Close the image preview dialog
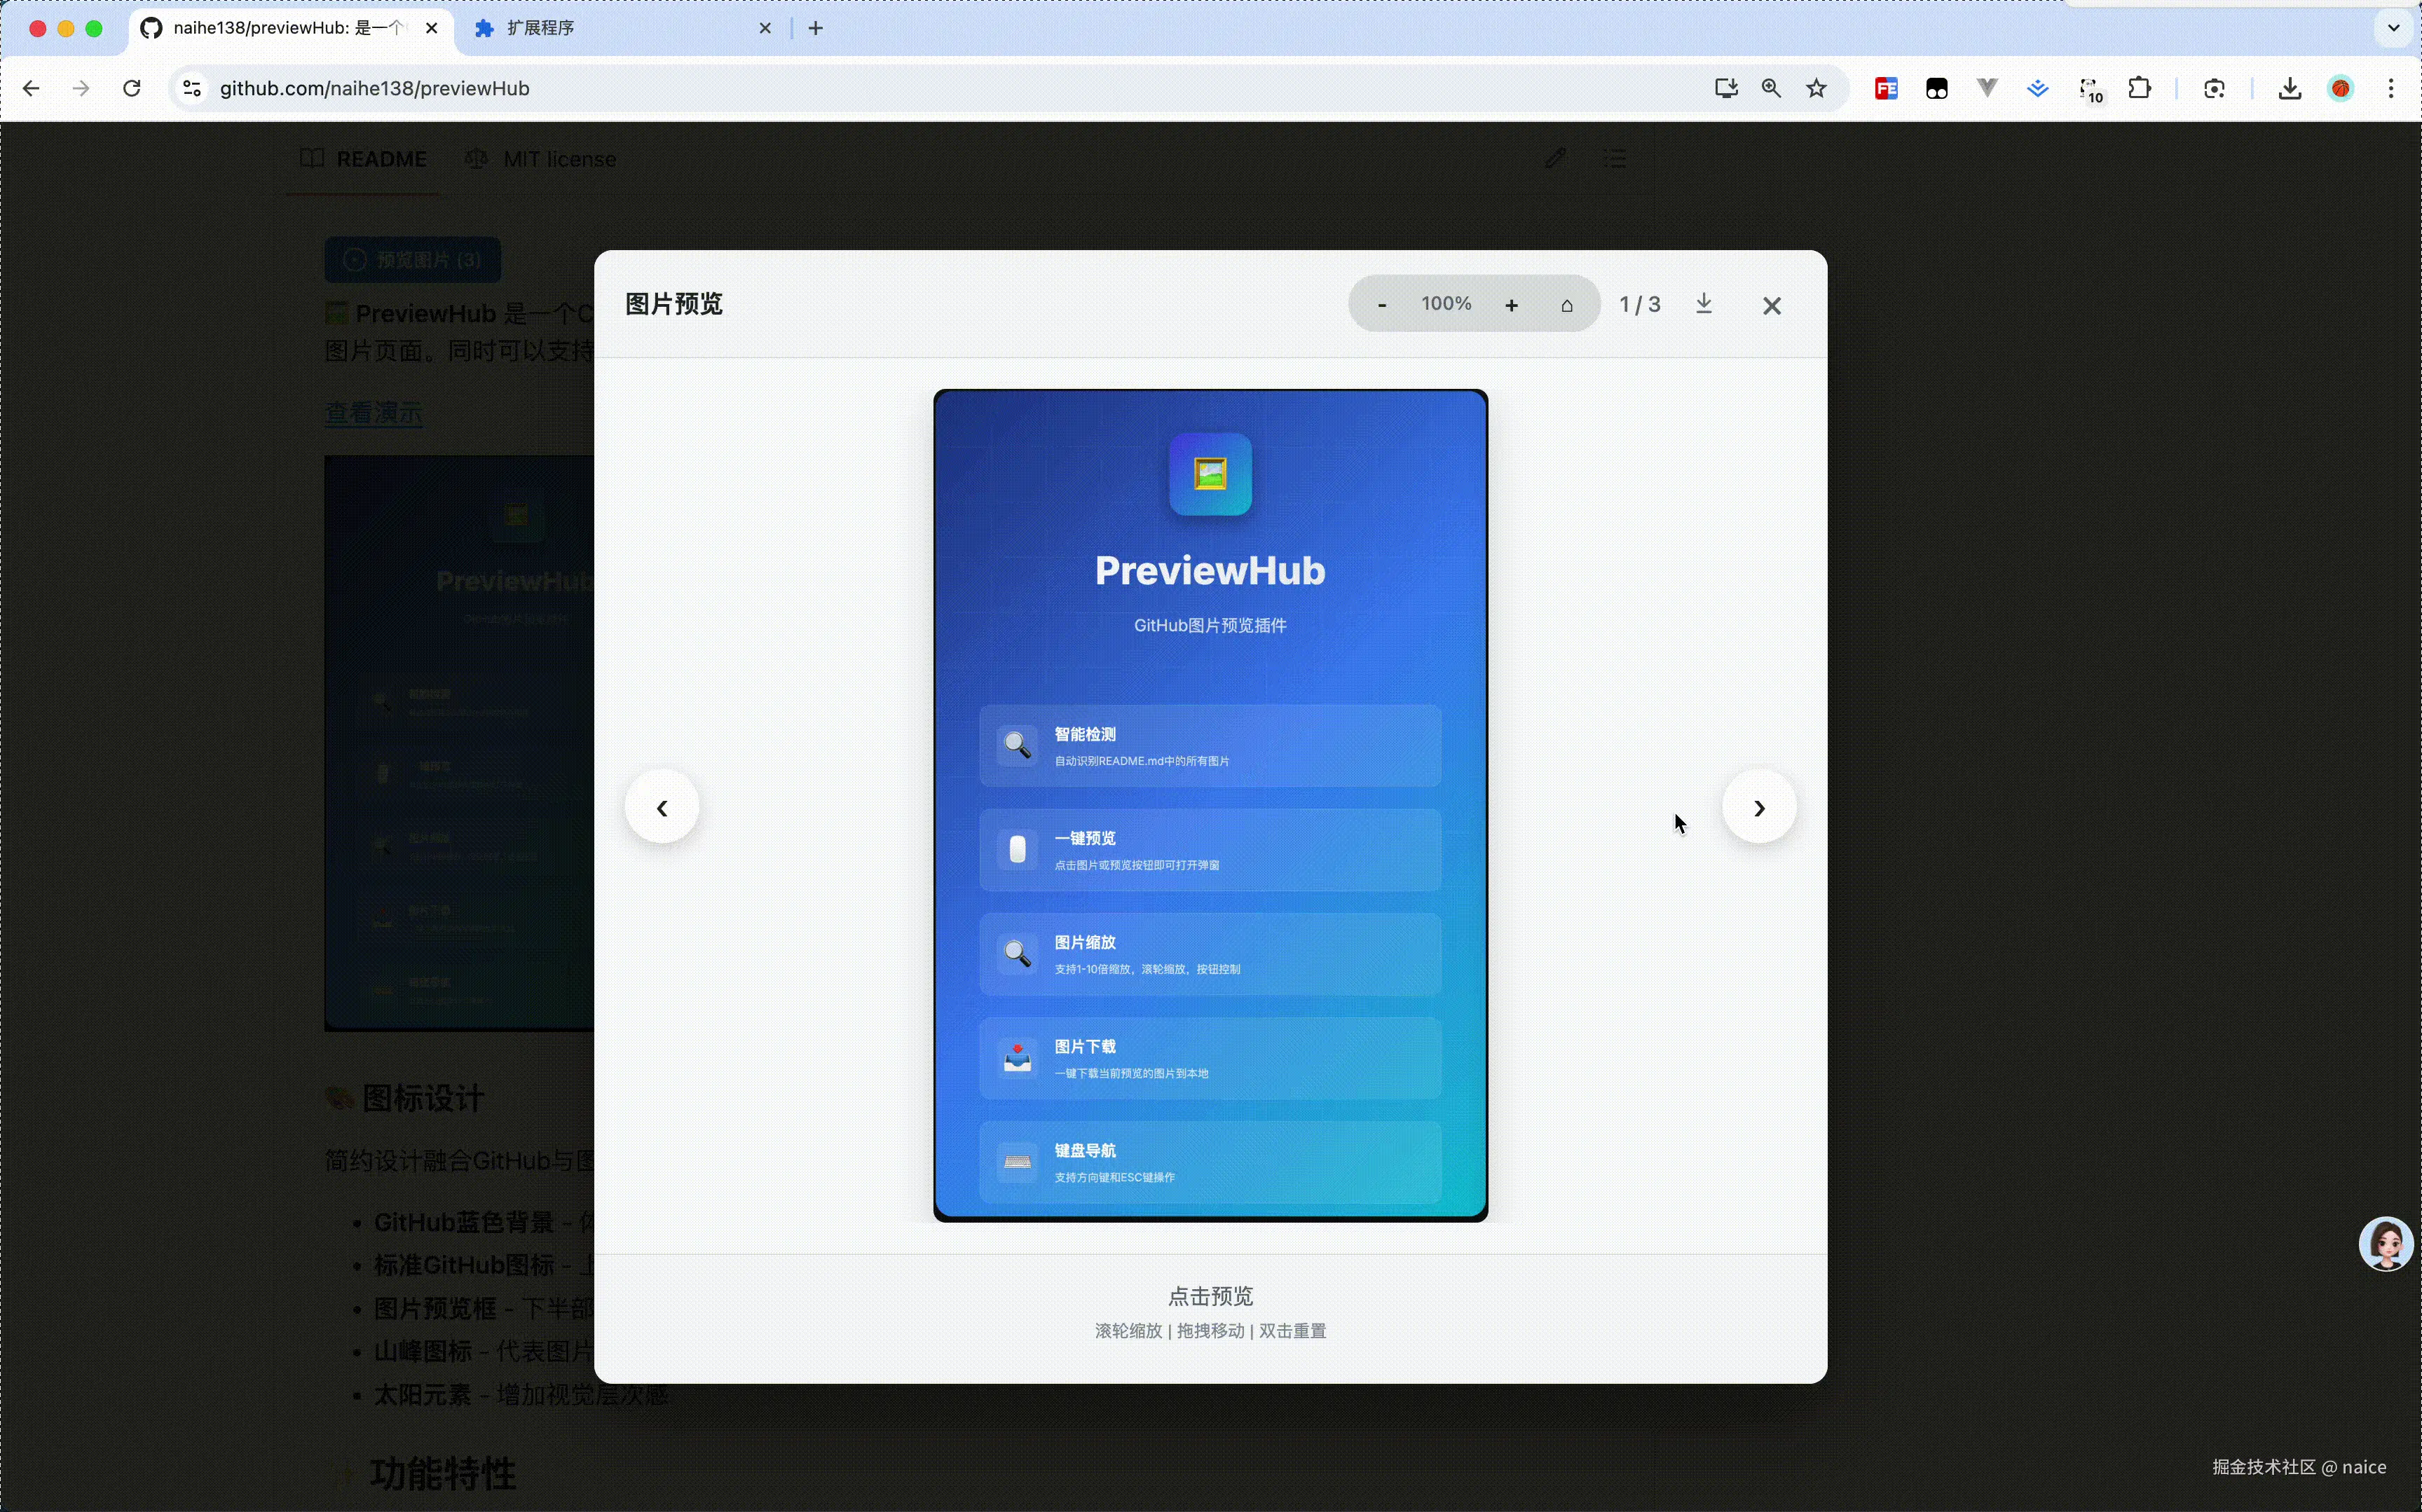 point(1772,306)
